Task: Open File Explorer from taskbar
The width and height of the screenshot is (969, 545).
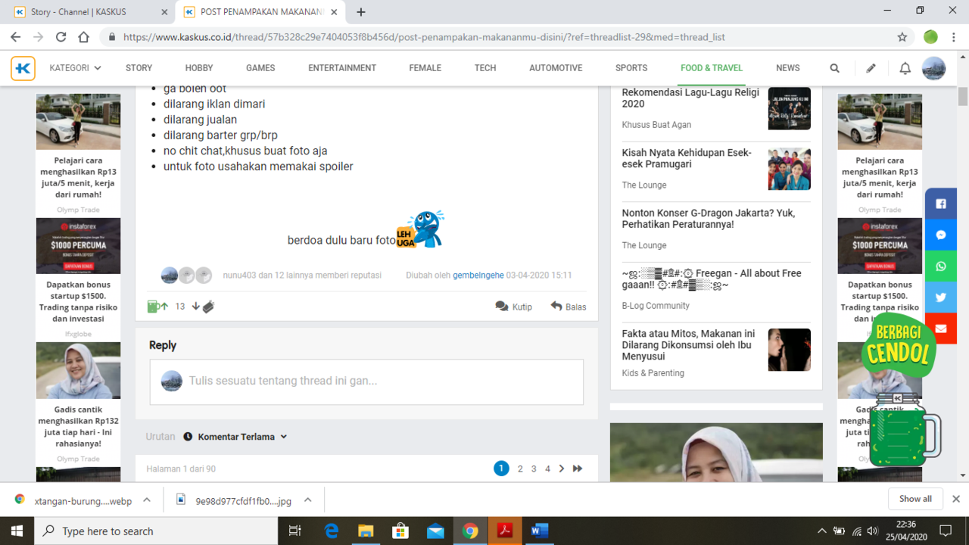Action: tap(366, 531)
